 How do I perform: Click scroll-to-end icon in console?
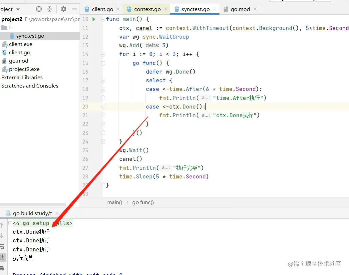[x=2, y=257]
